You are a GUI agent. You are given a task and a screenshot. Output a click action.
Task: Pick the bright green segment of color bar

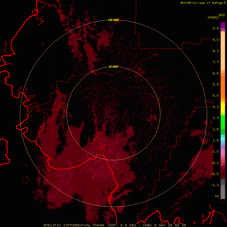(223, 122)
